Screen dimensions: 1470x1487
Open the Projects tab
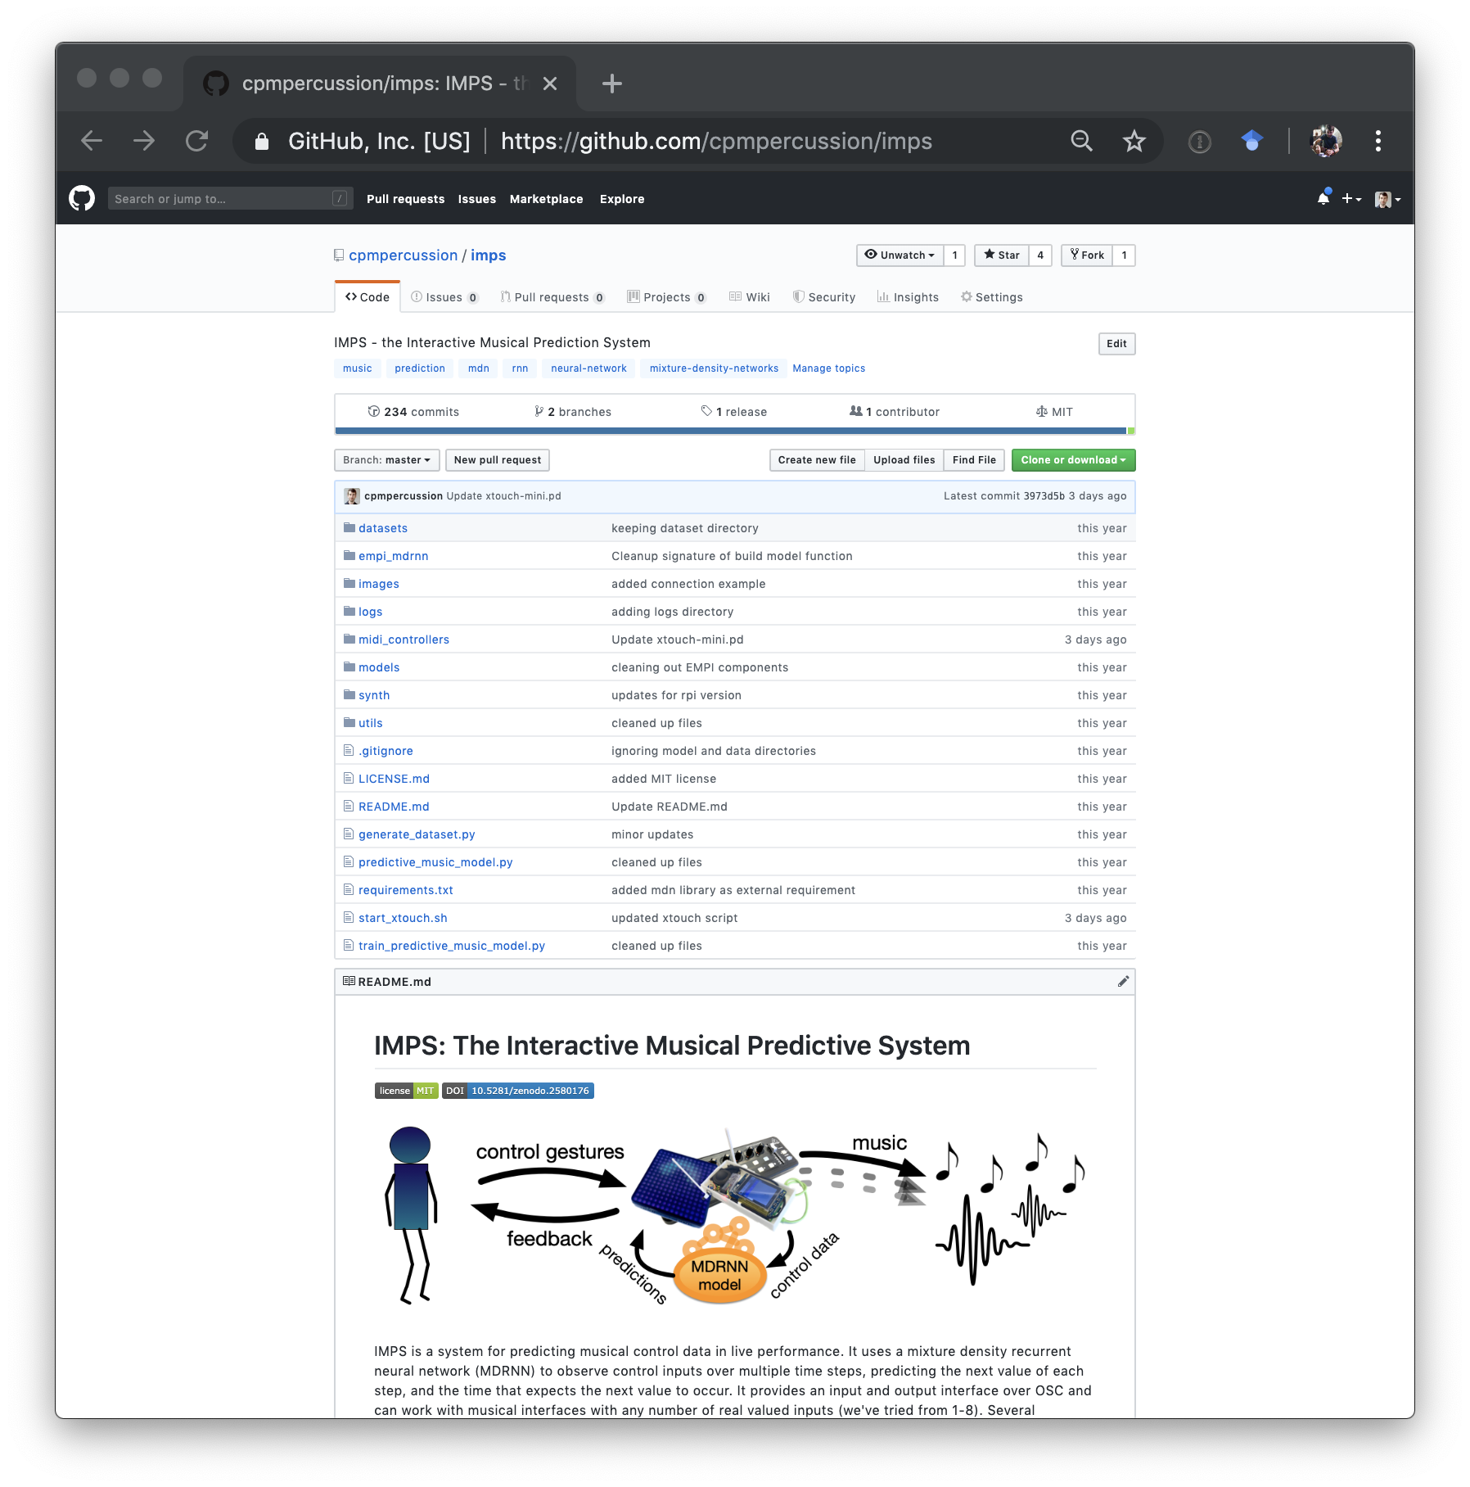coord(666,297)
